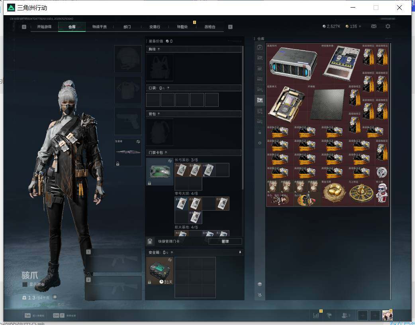Open the mail envelope icon
This screenshot has width=415, height=325.
pos(374,26)
